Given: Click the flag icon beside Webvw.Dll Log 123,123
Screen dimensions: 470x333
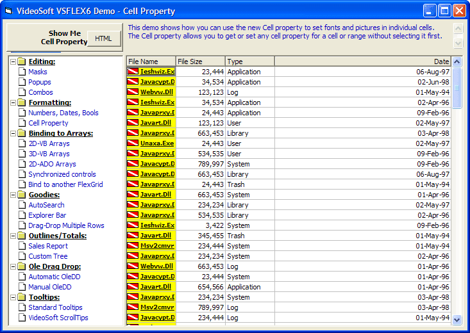Looking at the screenshot, I should coord(133,92).
